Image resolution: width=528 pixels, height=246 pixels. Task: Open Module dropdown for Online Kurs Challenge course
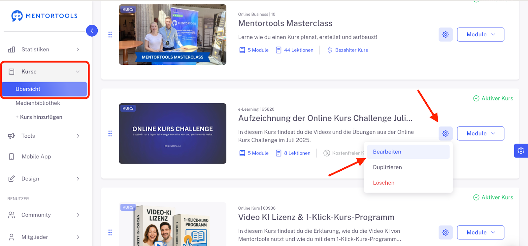tap(480, 133)
